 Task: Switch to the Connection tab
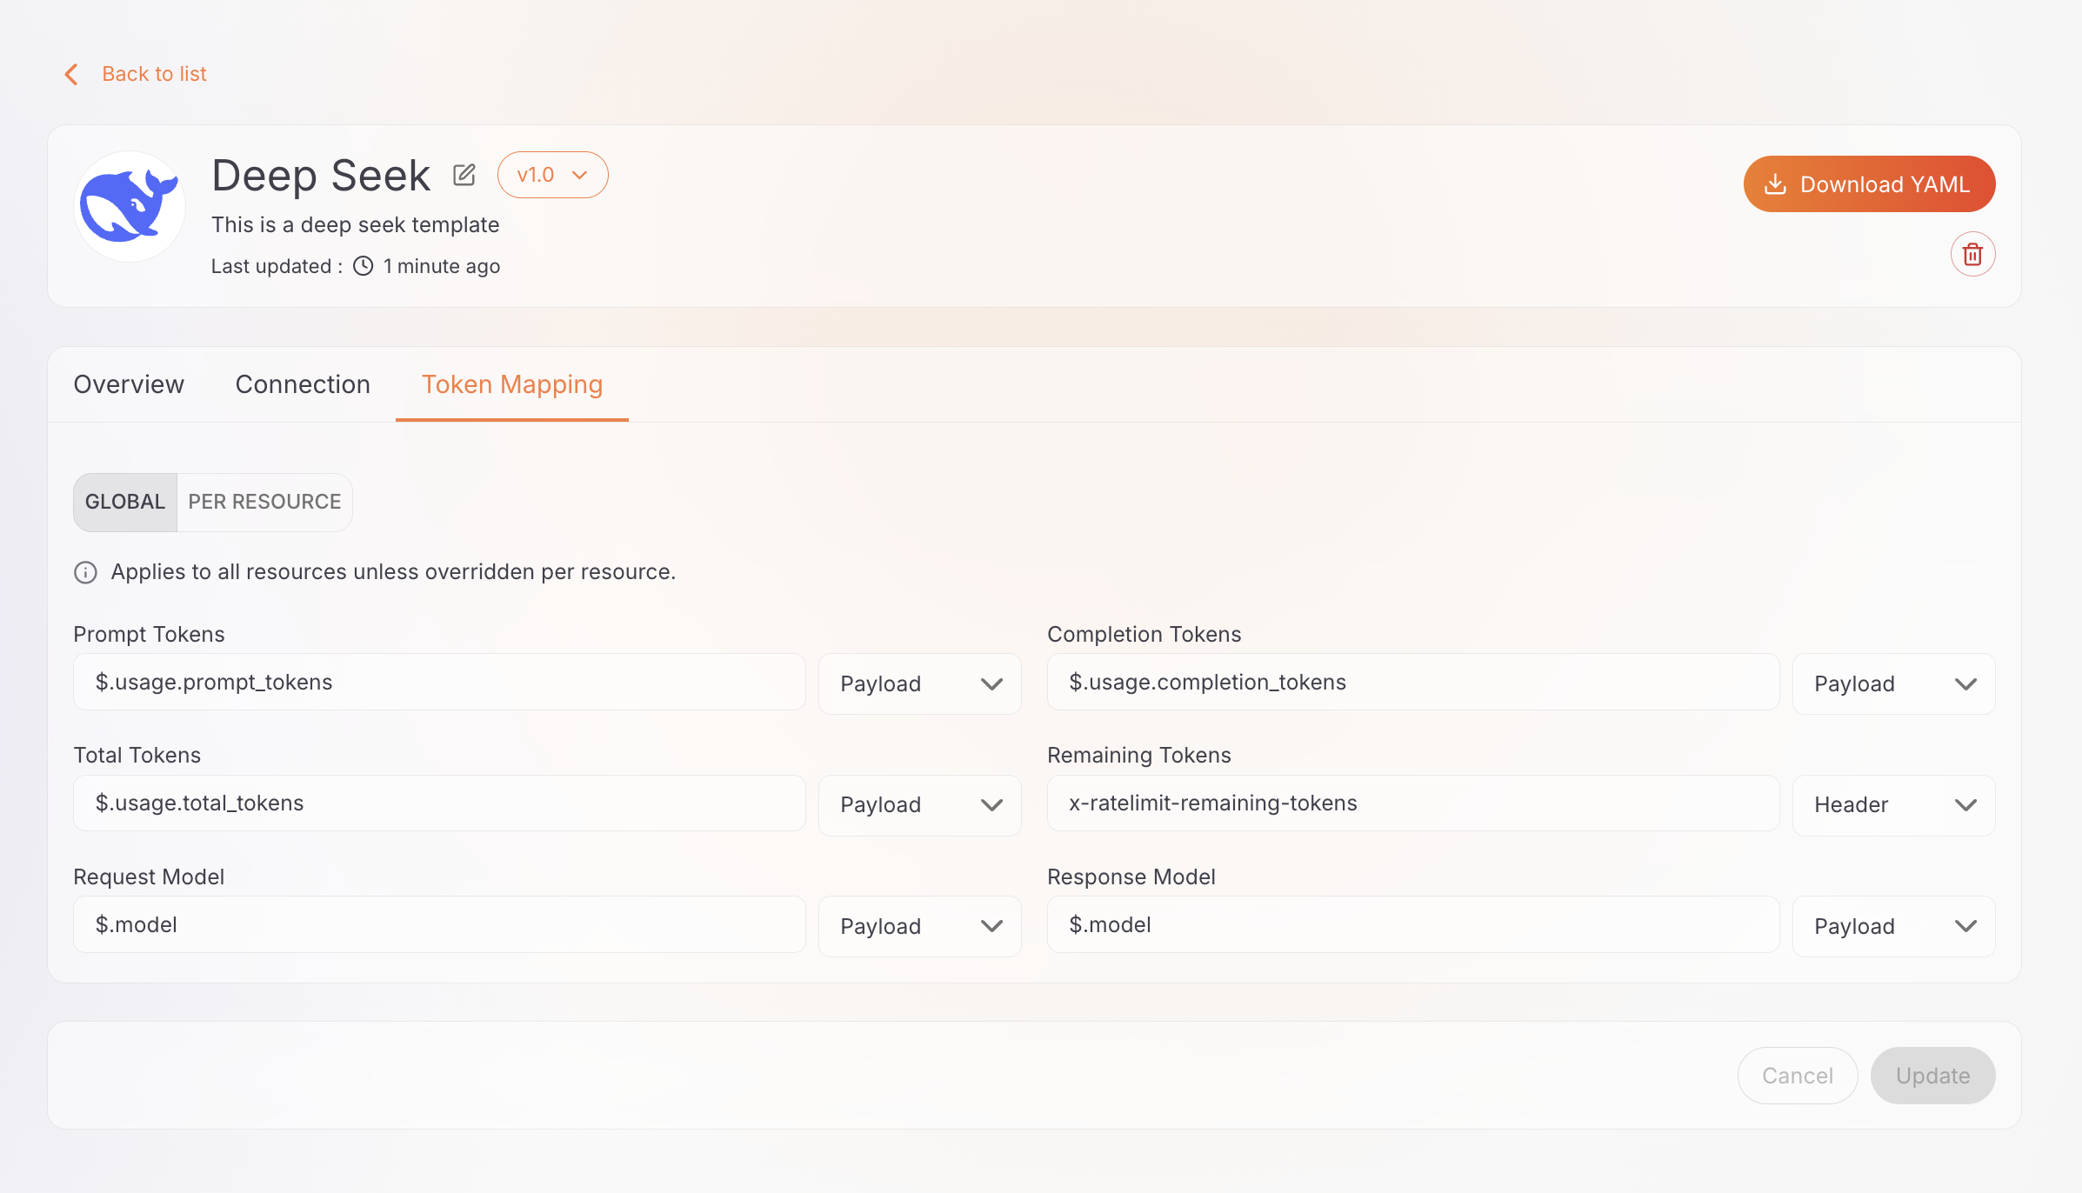[x=303, y=384]
